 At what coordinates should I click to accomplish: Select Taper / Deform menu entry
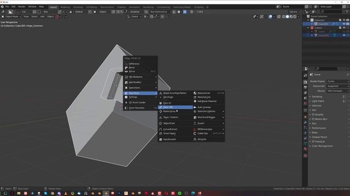tap(175, 118)
